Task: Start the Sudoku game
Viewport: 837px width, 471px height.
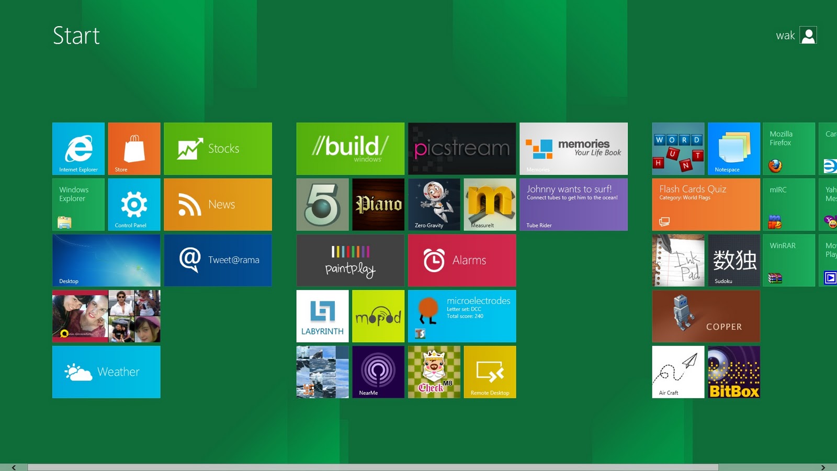Action: pyautogui.click(x=733, y=260)
